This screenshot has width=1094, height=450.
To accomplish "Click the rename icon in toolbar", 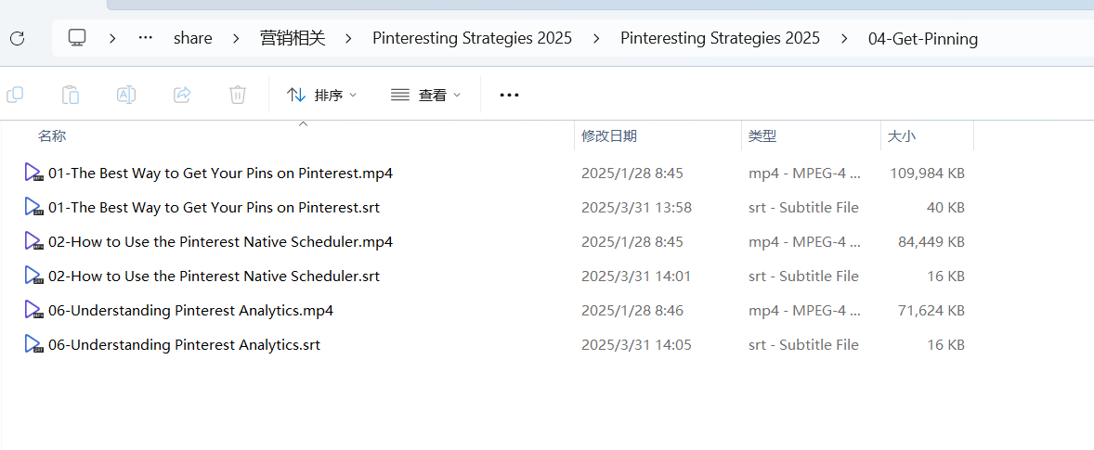I will coord(126,95).
